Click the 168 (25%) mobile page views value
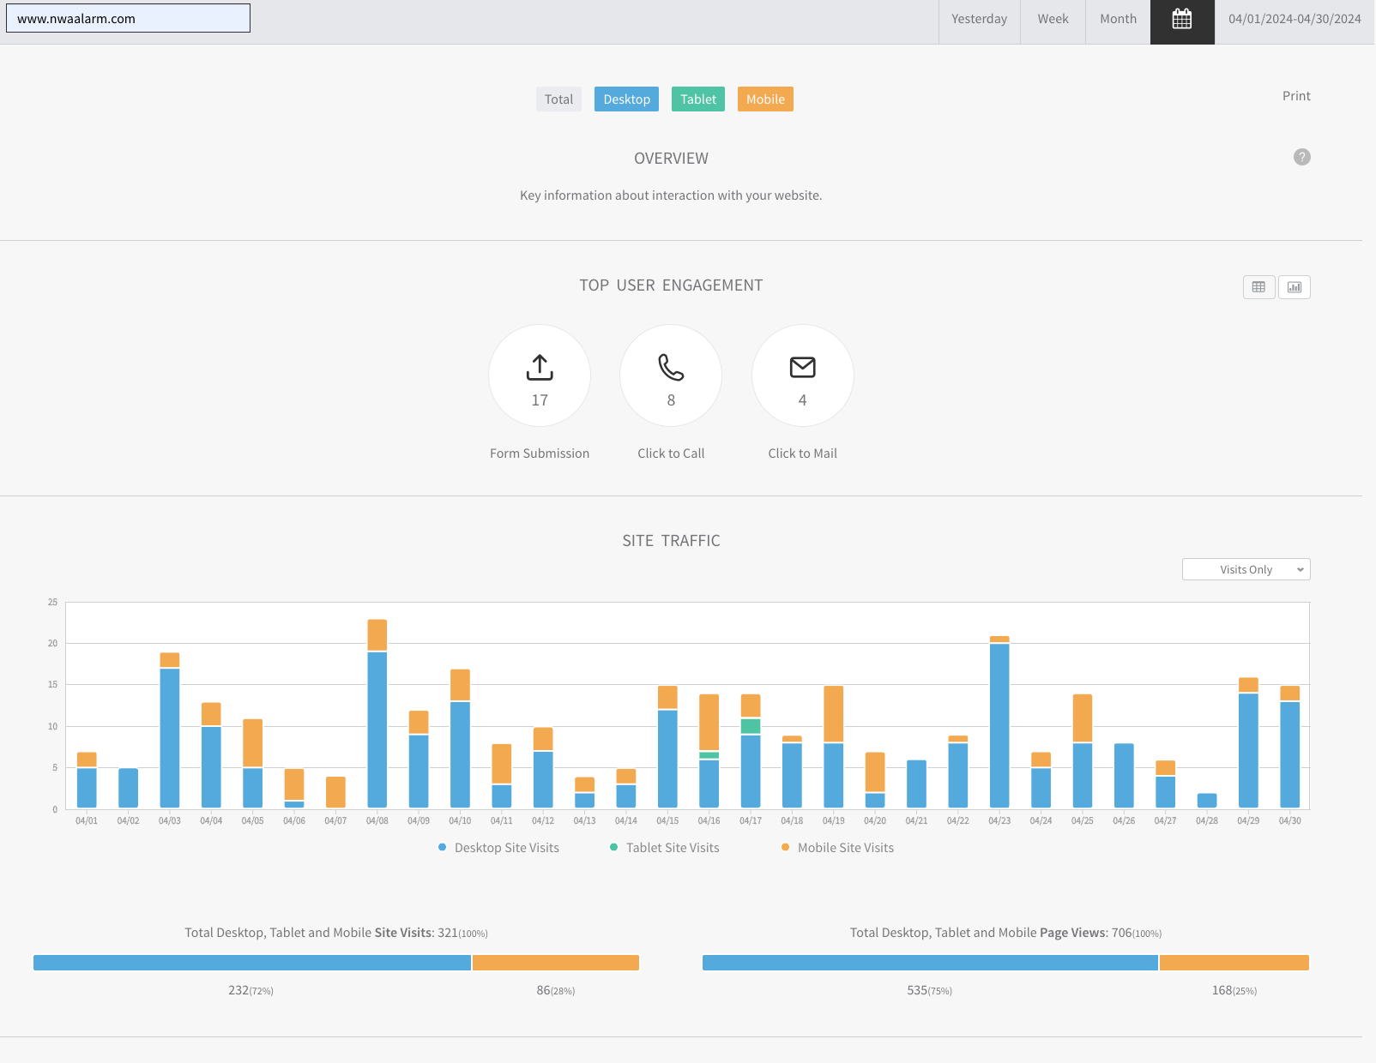 [1234, 990]
